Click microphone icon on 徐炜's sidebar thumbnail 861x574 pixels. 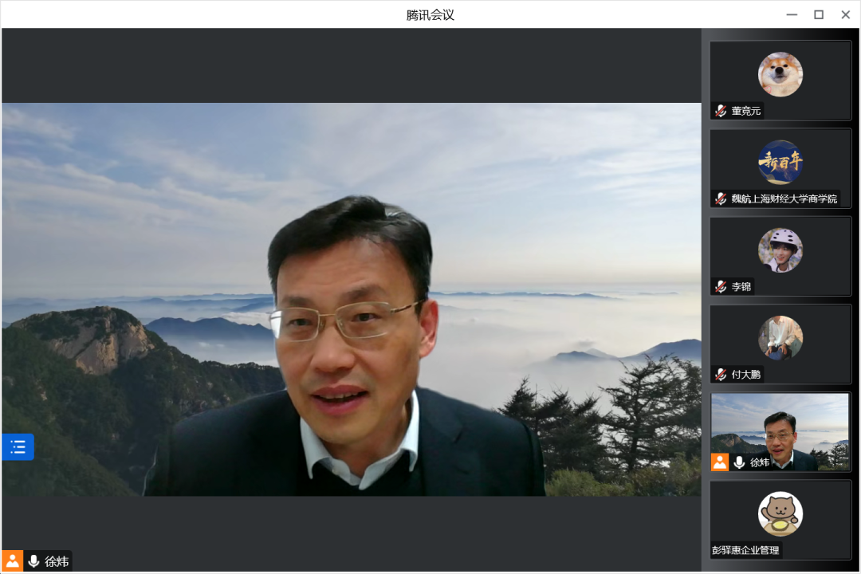coord(739,462)
